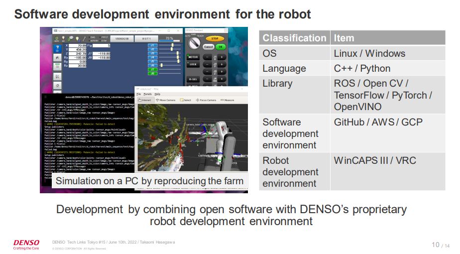The height and width of the screenshot is (254, 460).
Task: Select the Interact tool in RViz
Action: 145,100
